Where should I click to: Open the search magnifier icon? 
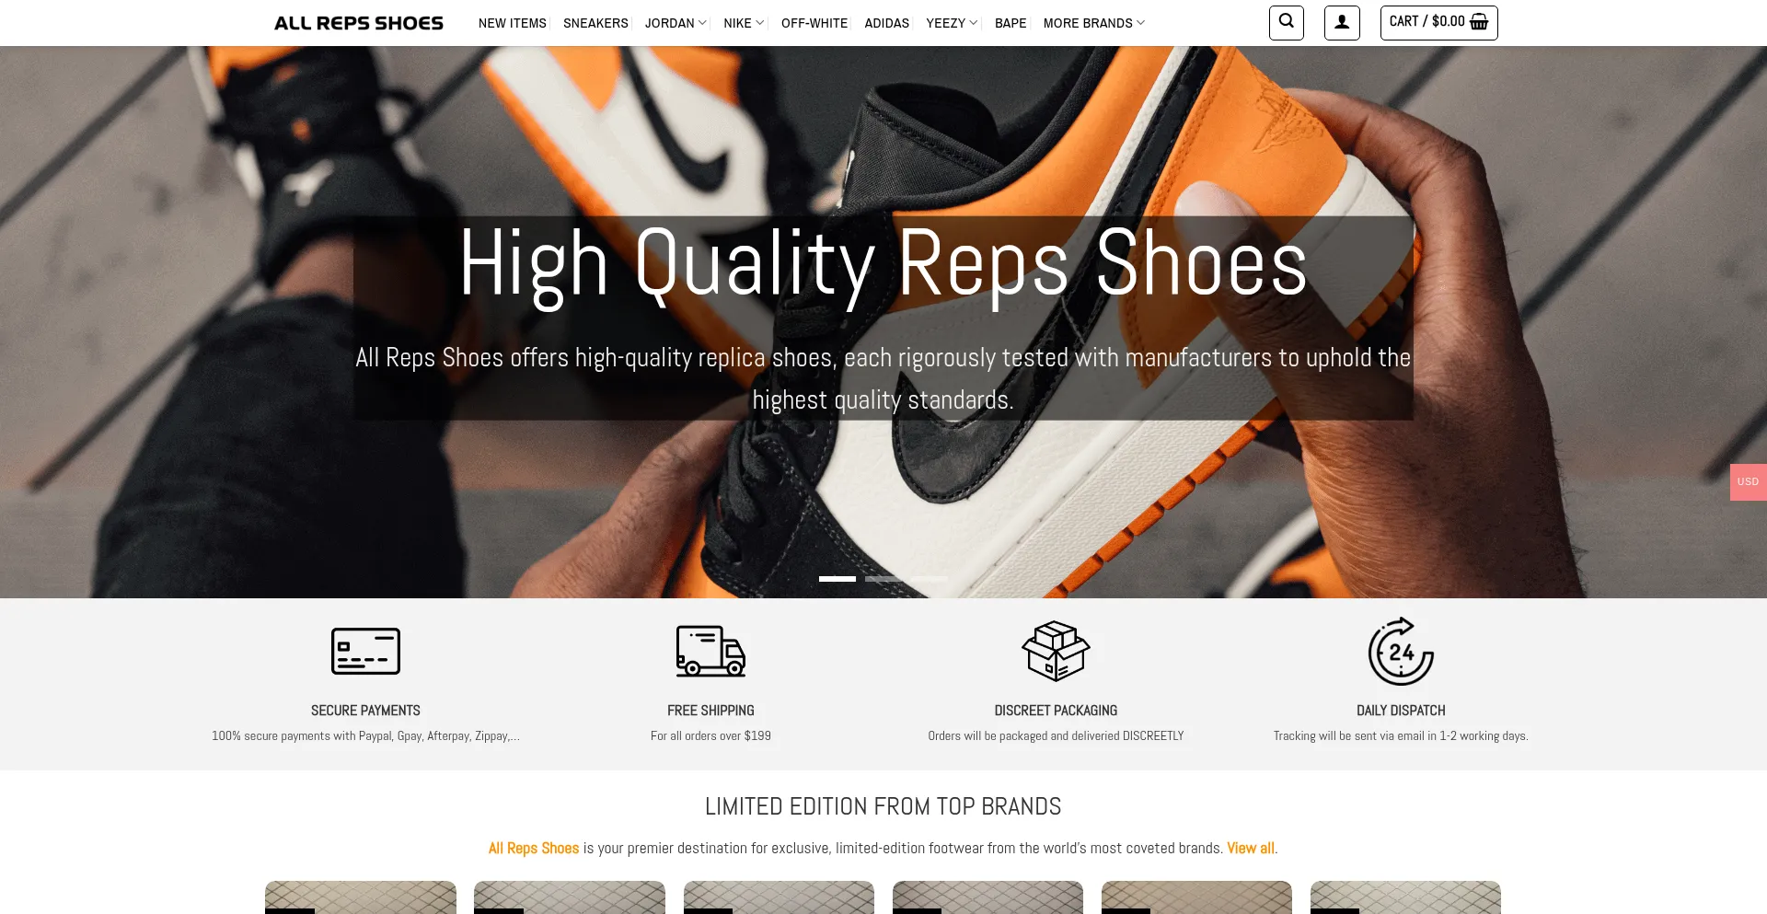coord(1286,22)
